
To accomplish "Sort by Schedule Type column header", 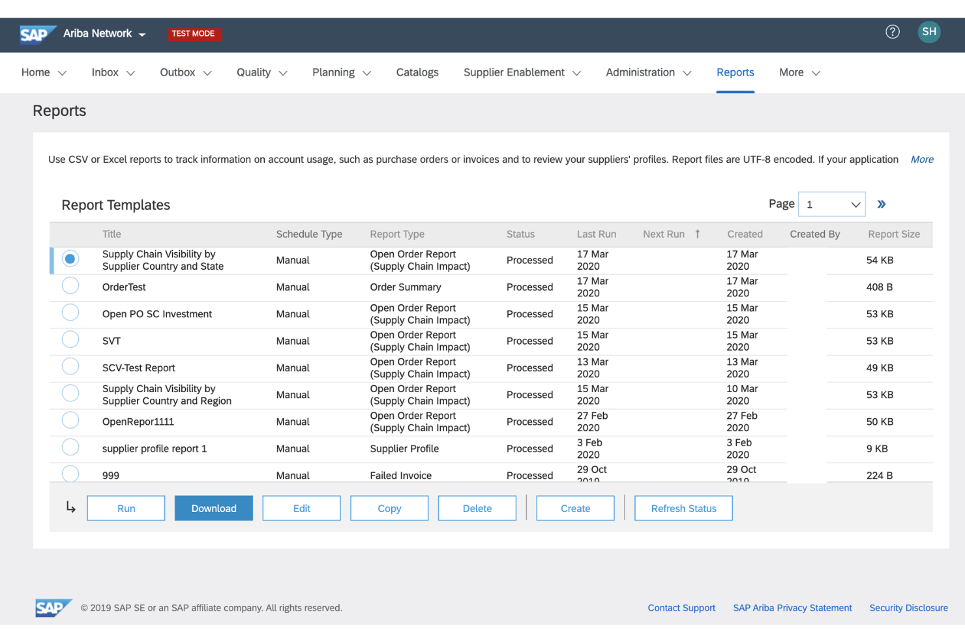I will click(309, 234).
